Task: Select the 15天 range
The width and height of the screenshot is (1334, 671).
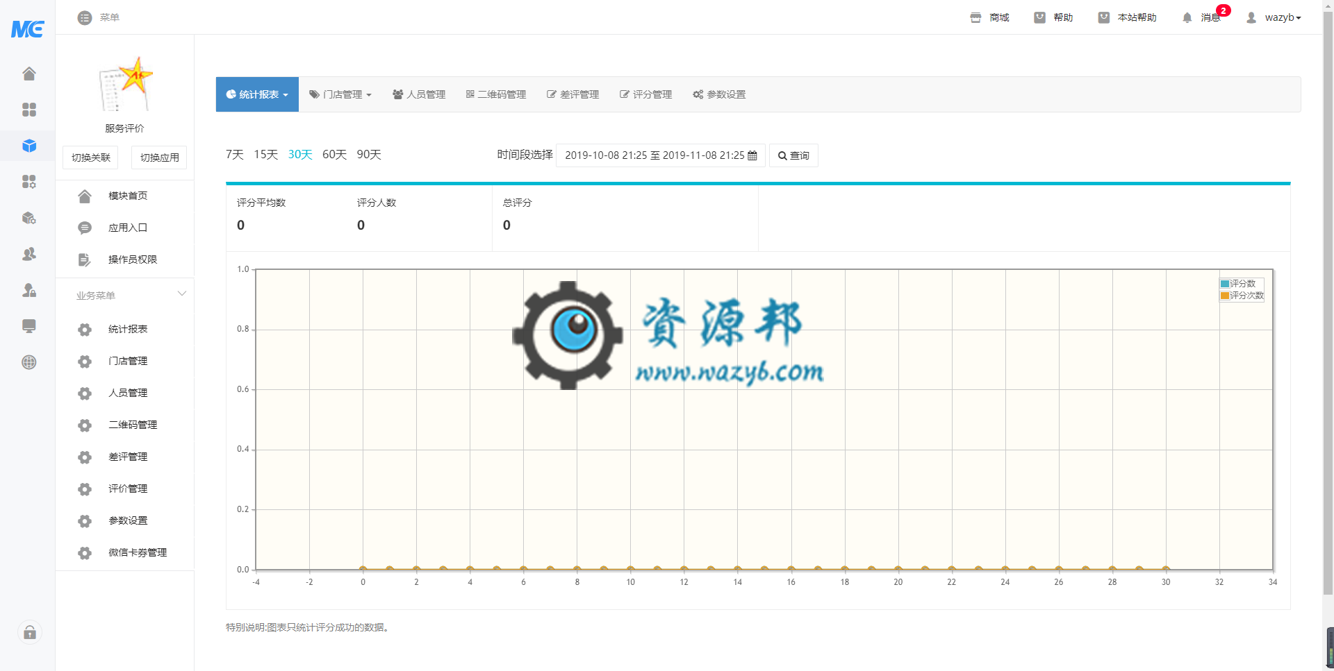Action: tap(266, 154)
